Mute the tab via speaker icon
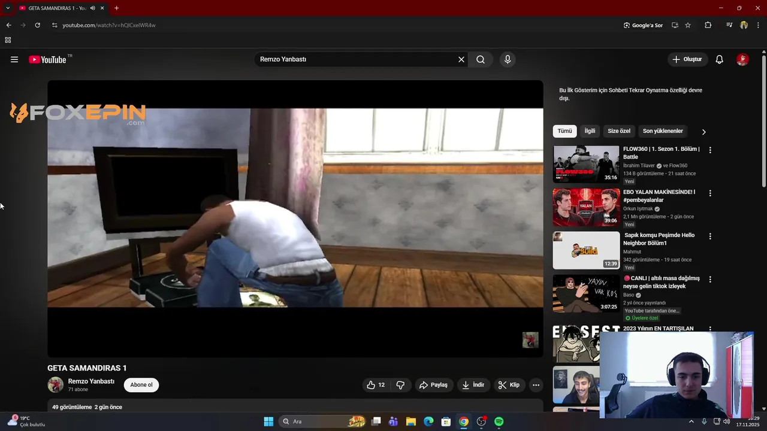This screenshot has width=767, height=431. click(x=92, y=8)
